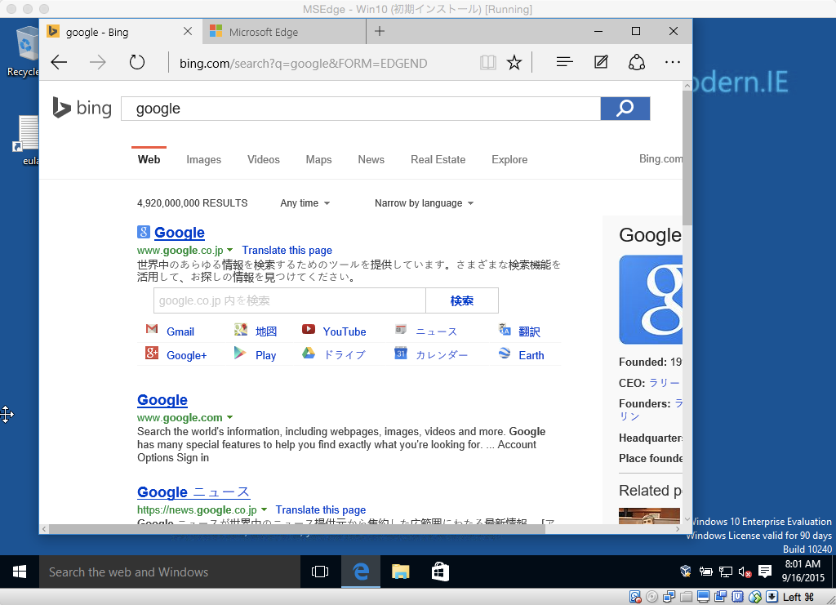The image size is (836, 605).
Task: Open the 翻訳 sitelink text
Action: [529, 331]
